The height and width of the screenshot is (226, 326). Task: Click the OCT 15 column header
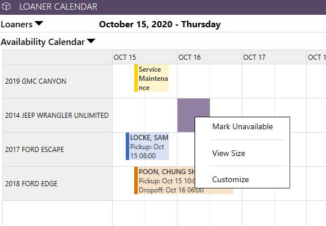tap(145, 57)
